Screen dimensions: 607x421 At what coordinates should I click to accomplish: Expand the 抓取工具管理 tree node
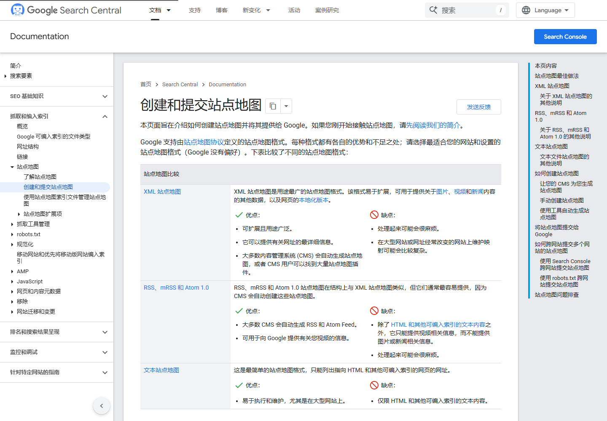12,224
